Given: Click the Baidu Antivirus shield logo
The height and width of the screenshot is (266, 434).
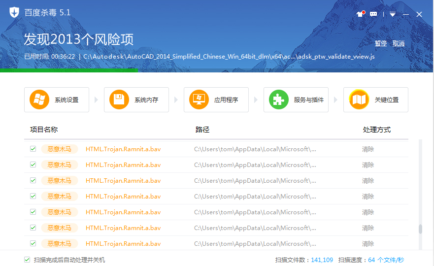Looking at the screenshot, I should click(x=14, y=12).
